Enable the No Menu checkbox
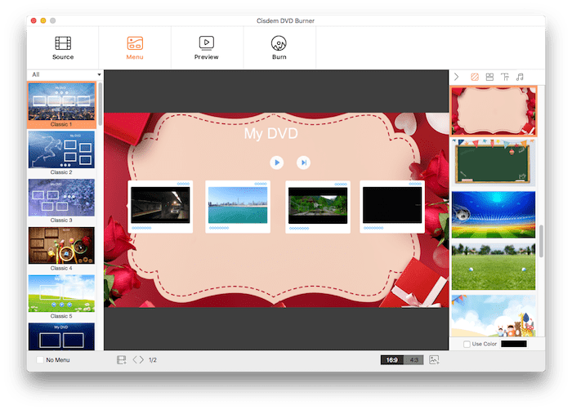 [40, 359]
